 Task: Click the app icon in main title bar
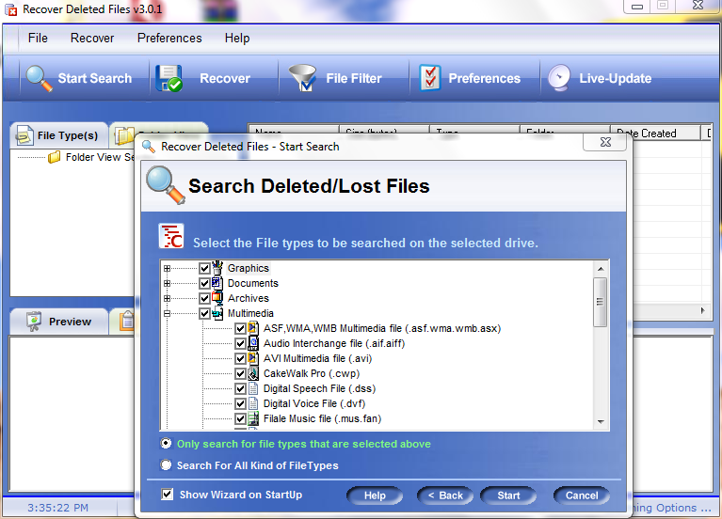(10, 8)
